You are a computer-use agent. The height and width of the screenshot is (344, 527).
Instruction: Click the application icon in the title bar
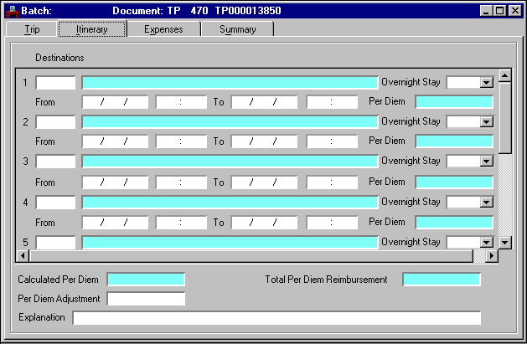click(x=12, y=11)
